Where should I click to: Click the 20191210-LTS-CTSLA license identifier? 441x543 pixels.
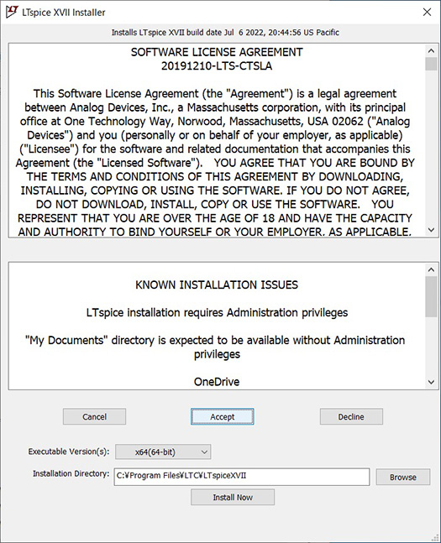(x=217, y=66)
